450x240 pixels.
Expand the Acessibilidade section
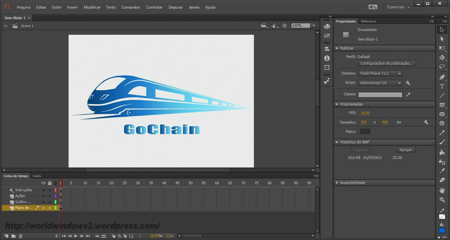tap(352, 182)
